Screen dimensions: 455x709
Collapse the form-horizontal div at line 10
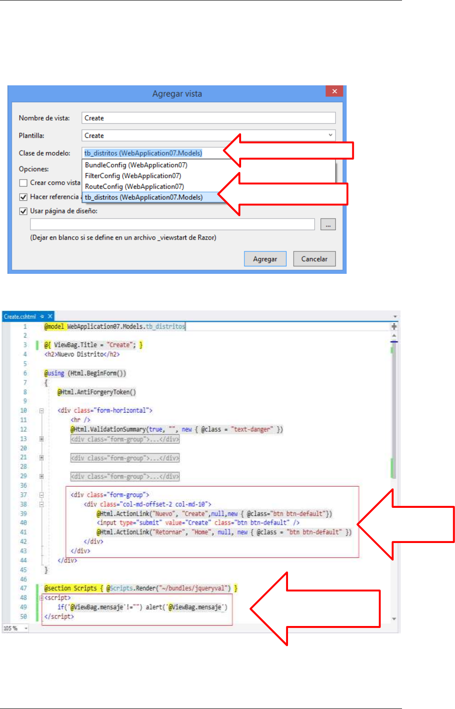[41, 411]
